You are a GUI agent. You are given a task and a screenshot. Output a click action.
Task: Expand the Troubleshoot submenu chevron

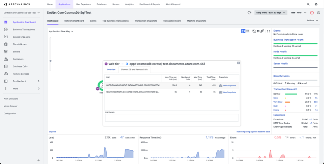click(38, 81)
